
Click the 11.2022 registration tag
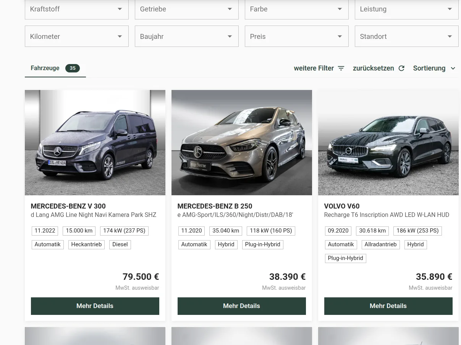coord(45,231)
